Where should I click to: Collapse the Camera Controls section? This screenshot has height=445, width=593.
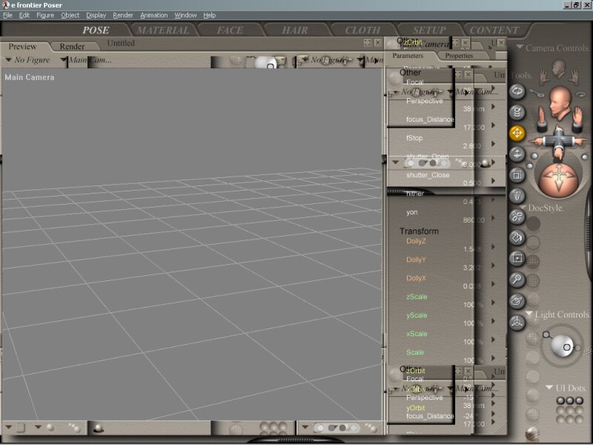[x=518, y=48]
